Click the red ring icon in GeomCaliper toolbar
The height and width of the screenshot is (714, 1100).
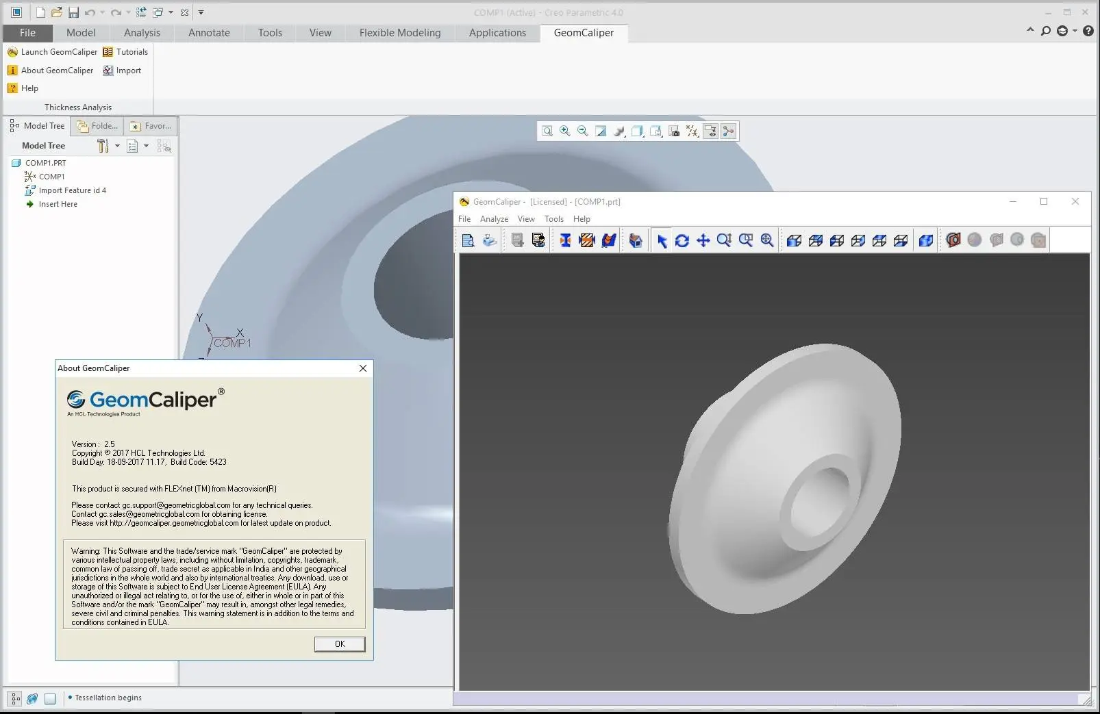click(x=953, y=240)
